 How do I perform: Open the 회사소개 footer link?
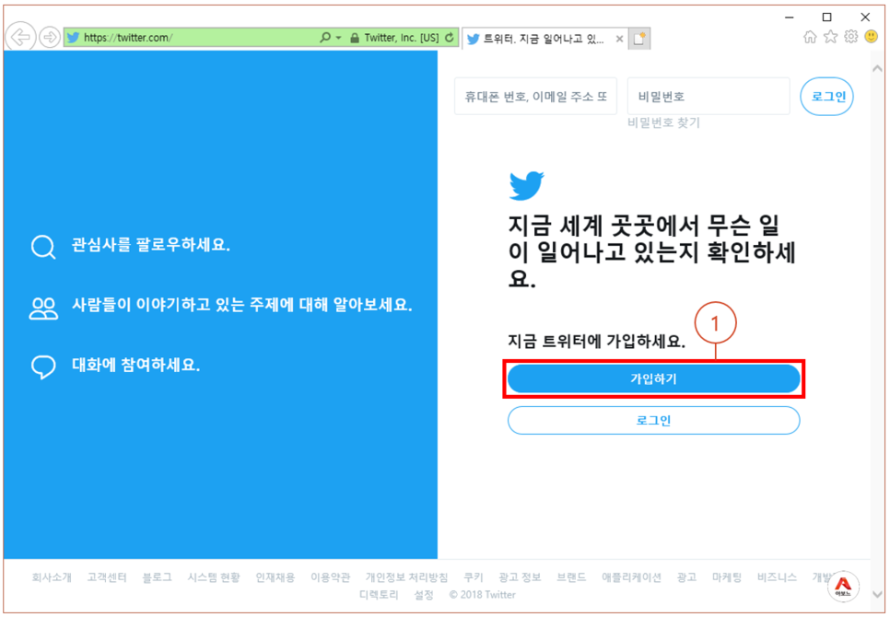point(52,577)
